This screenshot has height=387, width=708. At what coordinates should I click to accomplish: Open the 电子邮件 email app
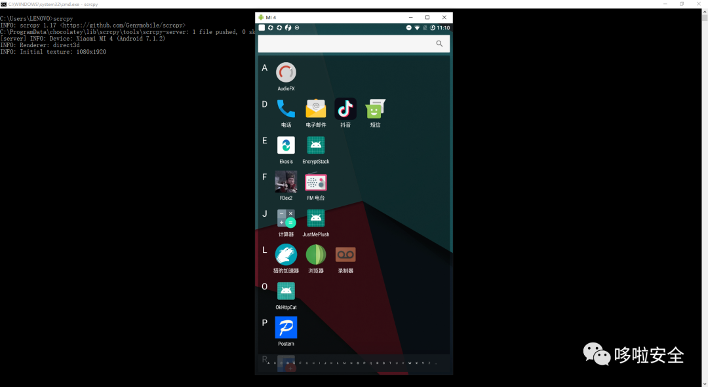click(x=315, y=113)
